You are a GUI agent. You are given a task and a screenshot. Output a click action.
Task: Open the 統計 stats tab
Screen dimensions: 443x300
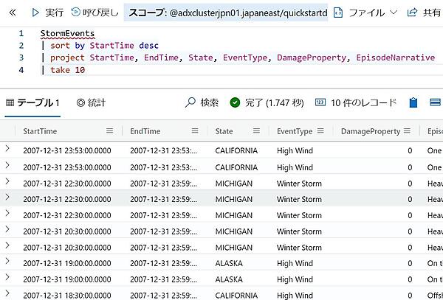(92, 102)
